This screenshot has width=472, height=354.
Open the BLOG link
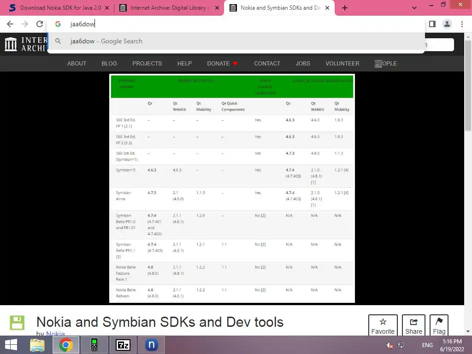[109, 64]
